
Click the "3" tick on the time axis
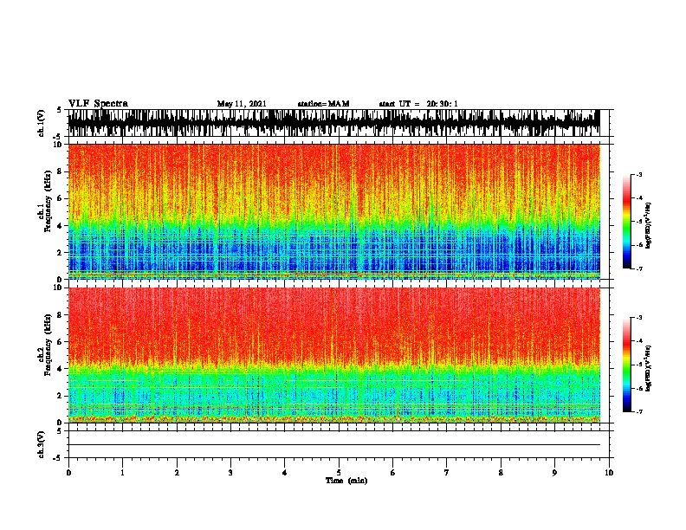(230, 473)
